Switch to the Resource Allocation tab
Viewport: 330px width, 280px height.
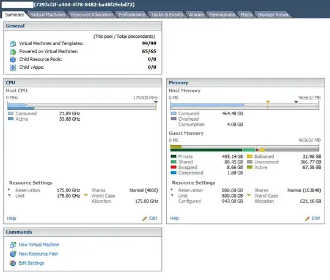(x=92, y=15)
